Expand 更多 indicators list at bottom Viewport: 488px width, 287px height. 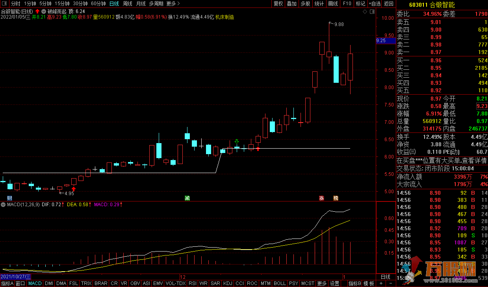[322, 283]
